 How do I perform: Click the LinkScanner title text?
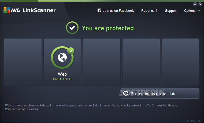39,10
